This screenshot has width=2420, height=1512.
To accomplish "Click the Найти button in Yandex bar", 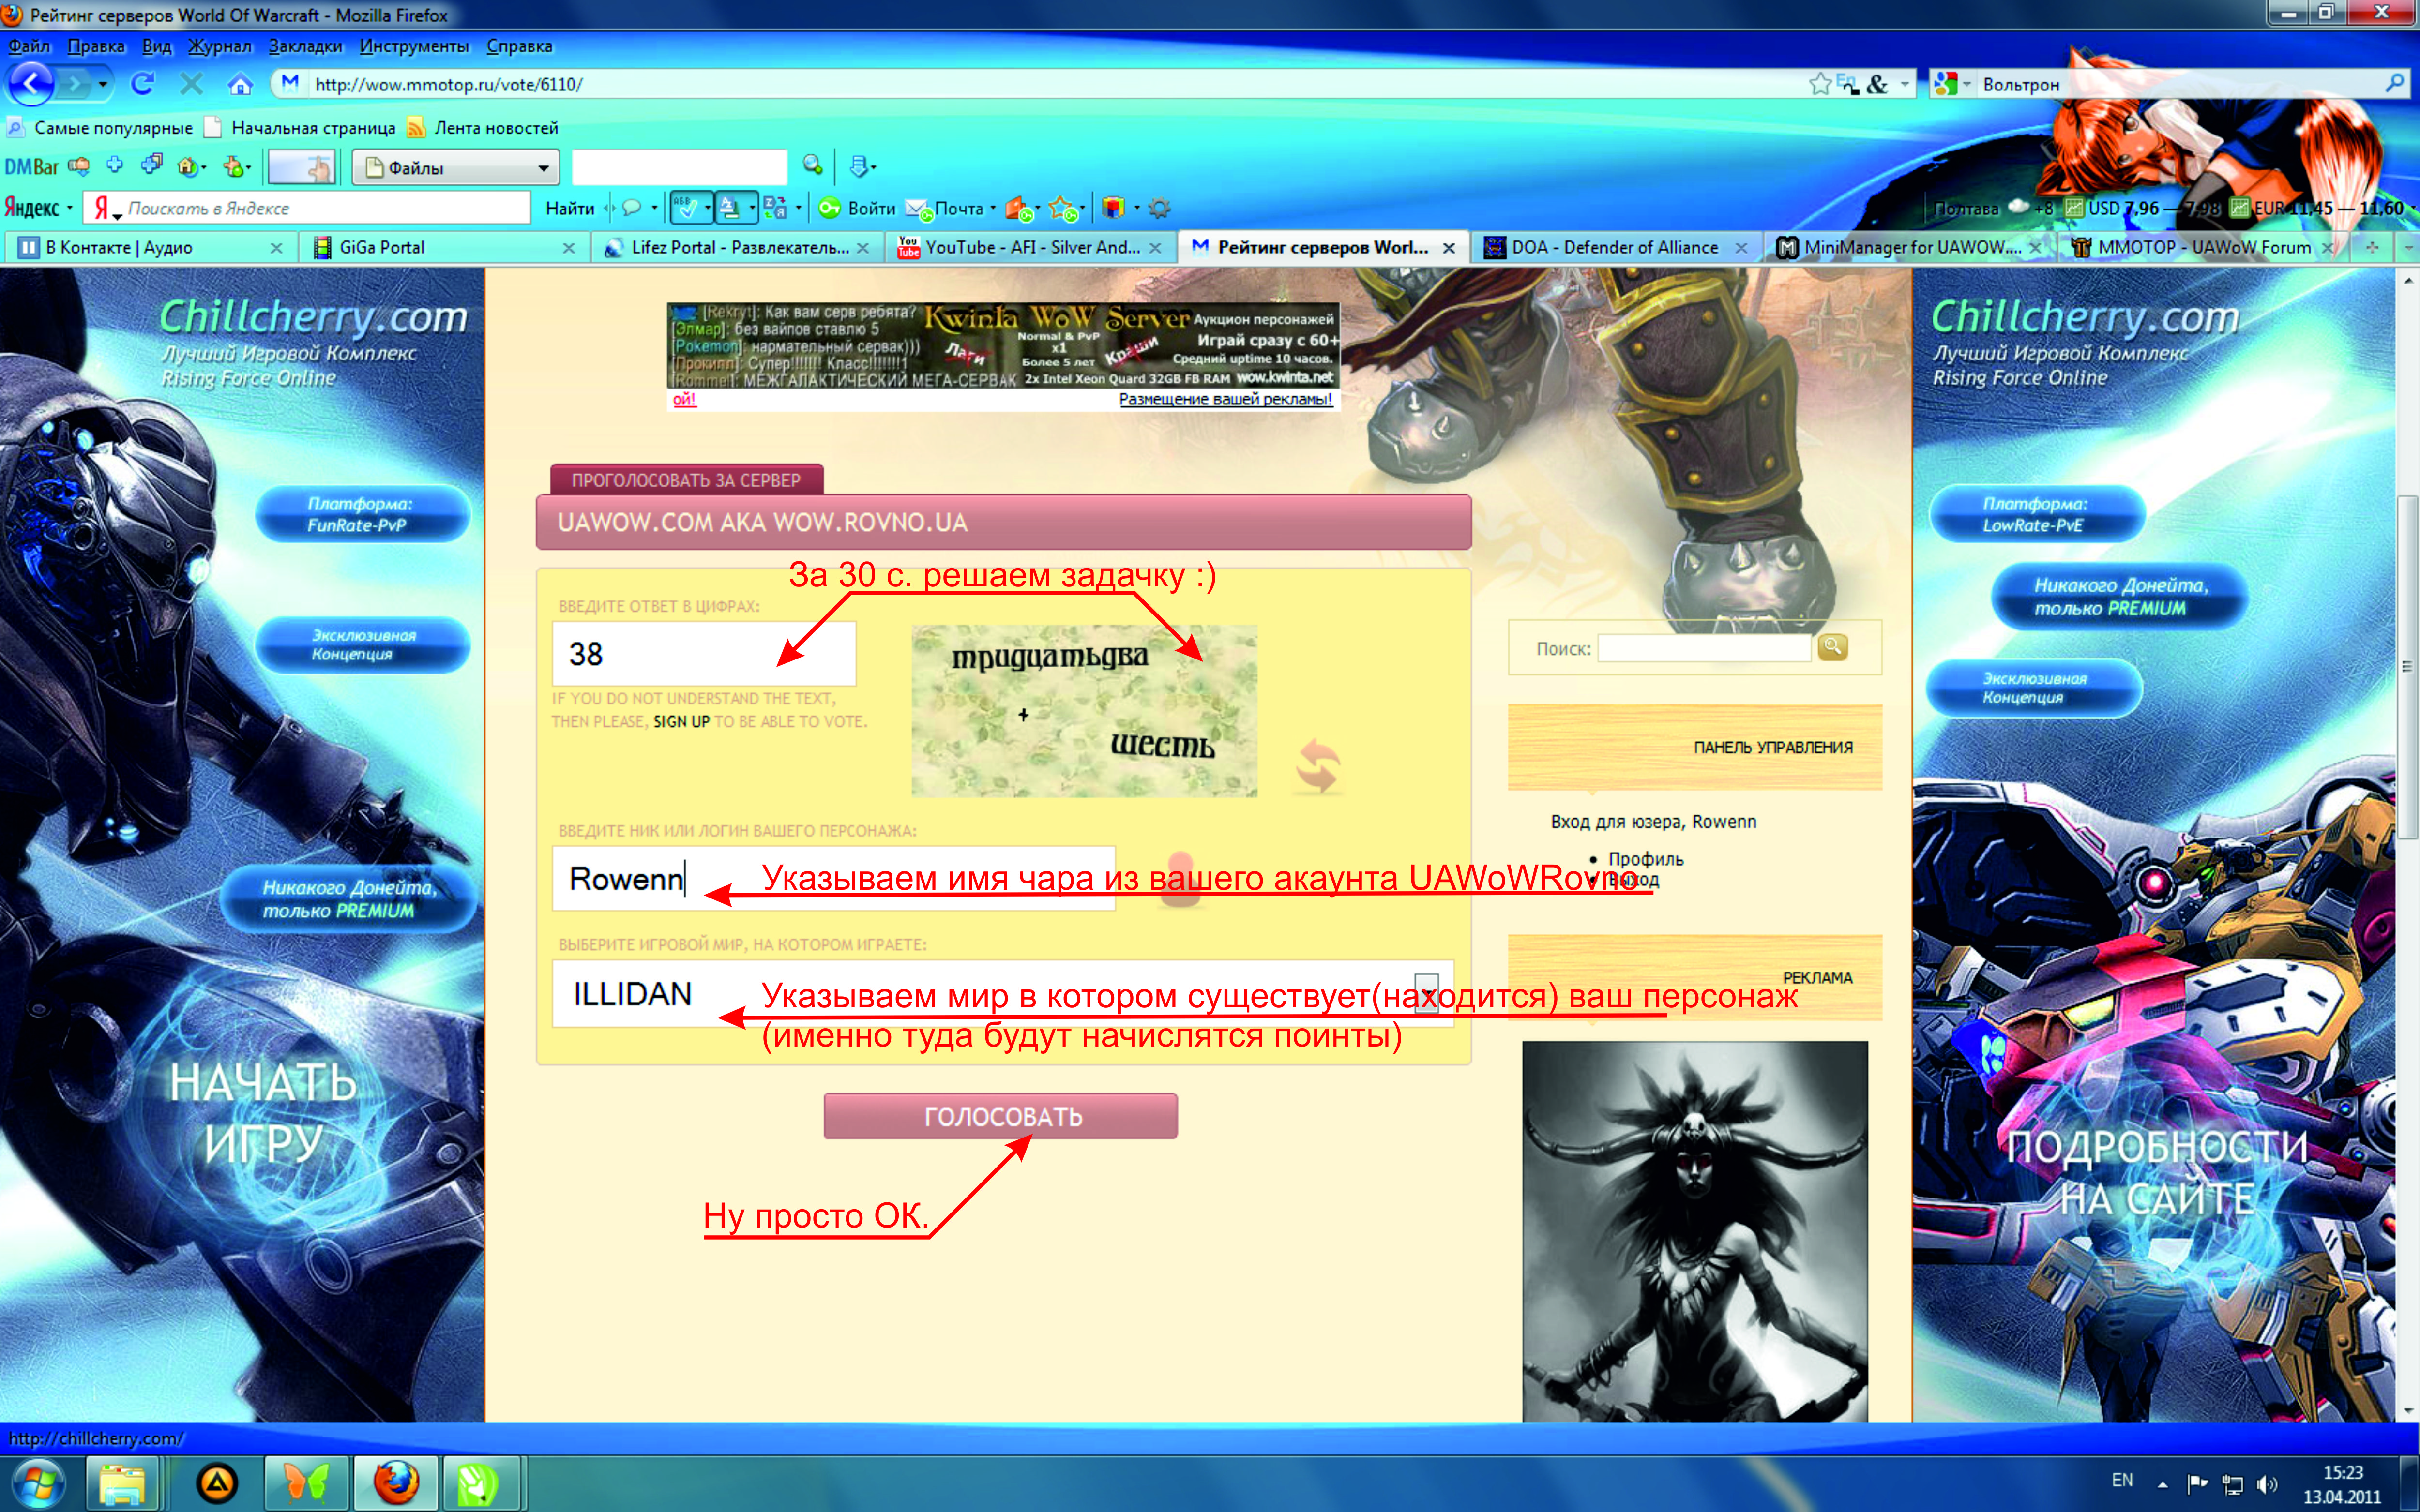I will click(x=569, y=208).
